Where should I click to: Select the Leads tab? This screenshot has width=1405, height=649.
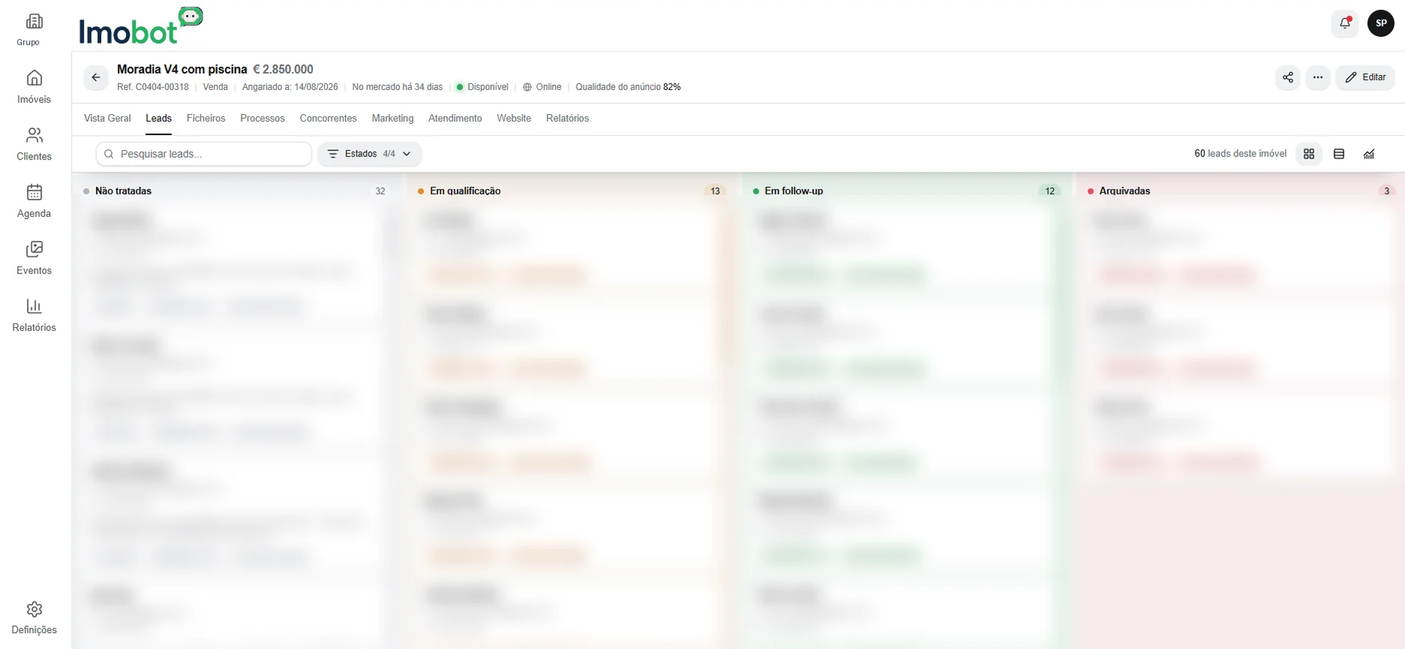coord(159,119)
